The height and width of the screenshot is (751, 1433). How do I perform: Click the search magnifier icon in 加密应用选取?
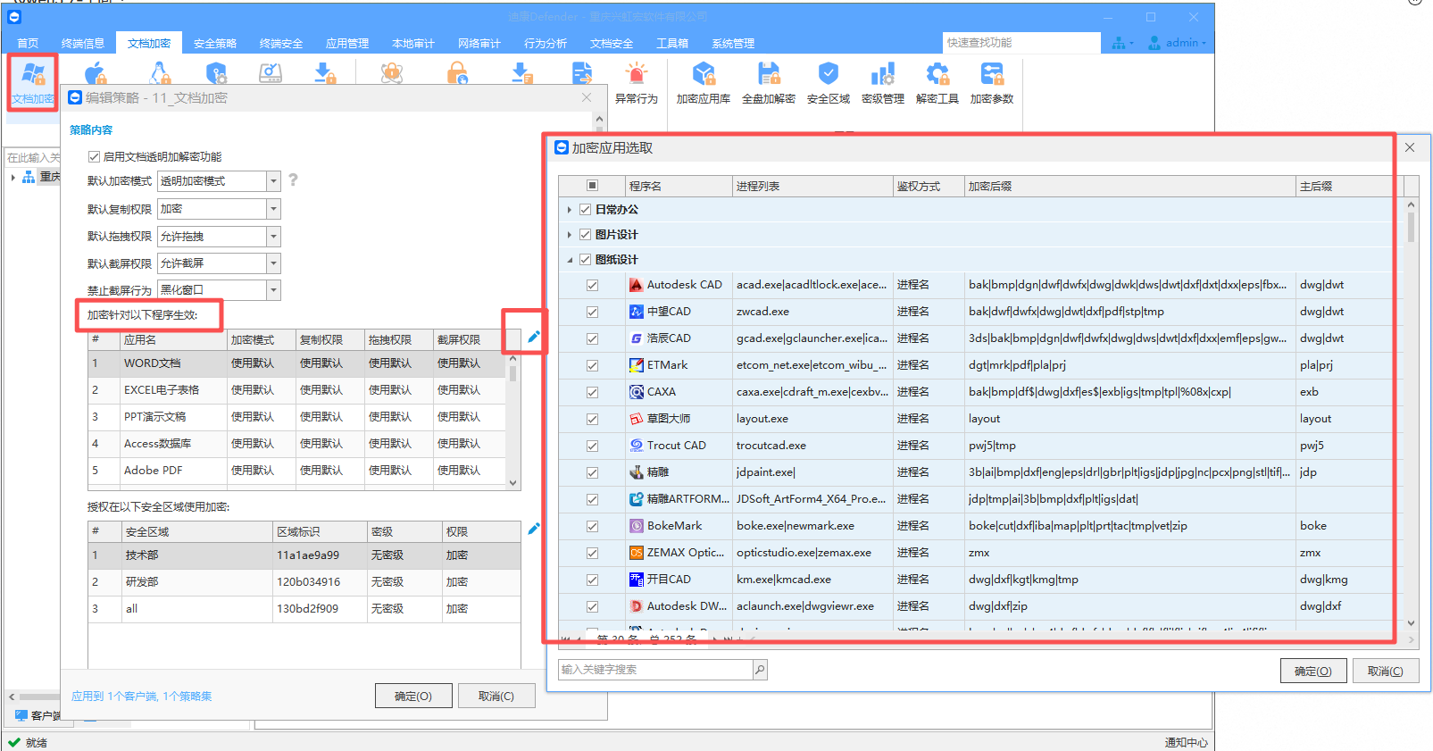pyautogui.click(x=760, y=670)
